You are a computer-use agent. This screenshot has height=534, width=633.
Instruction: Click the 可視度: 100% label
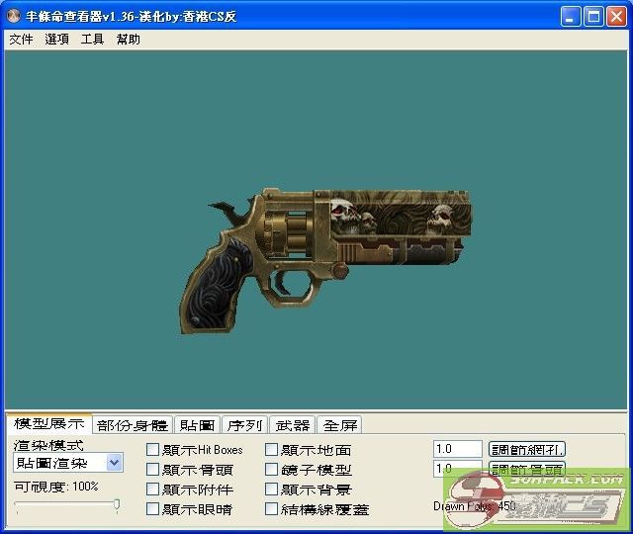point(56,487)
